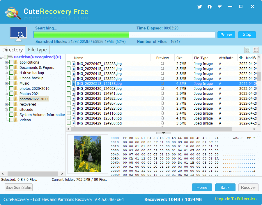262x205 pixels.
Task: Click the jpg file icon of IMG_20220513_125138.jpg
Action: [x=74, y=83]
